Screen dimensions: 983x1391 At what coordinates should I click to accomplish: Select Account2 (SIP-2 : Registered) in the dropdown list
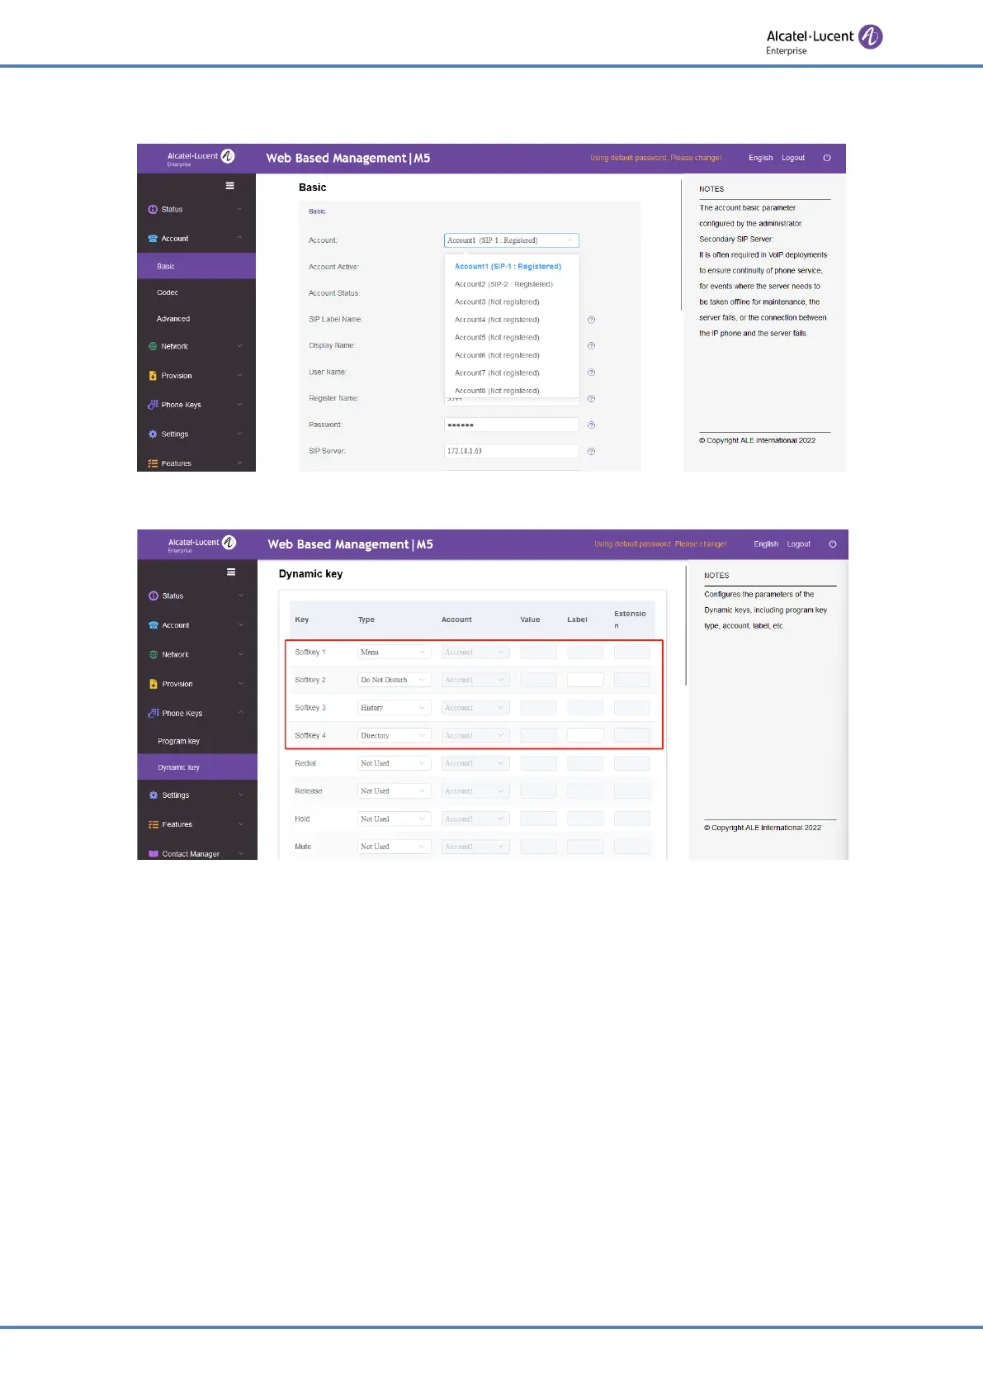click(x=512, y=284)
